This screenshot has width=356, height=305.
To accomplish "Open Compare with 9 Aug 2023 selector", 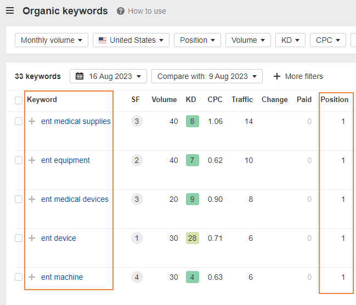I will tap(207, 76).
